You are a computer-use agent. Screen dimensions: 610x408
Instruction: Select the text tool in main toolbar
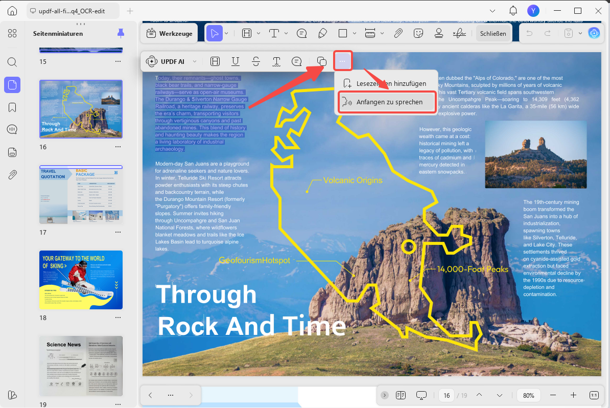(x=274, y=33)
